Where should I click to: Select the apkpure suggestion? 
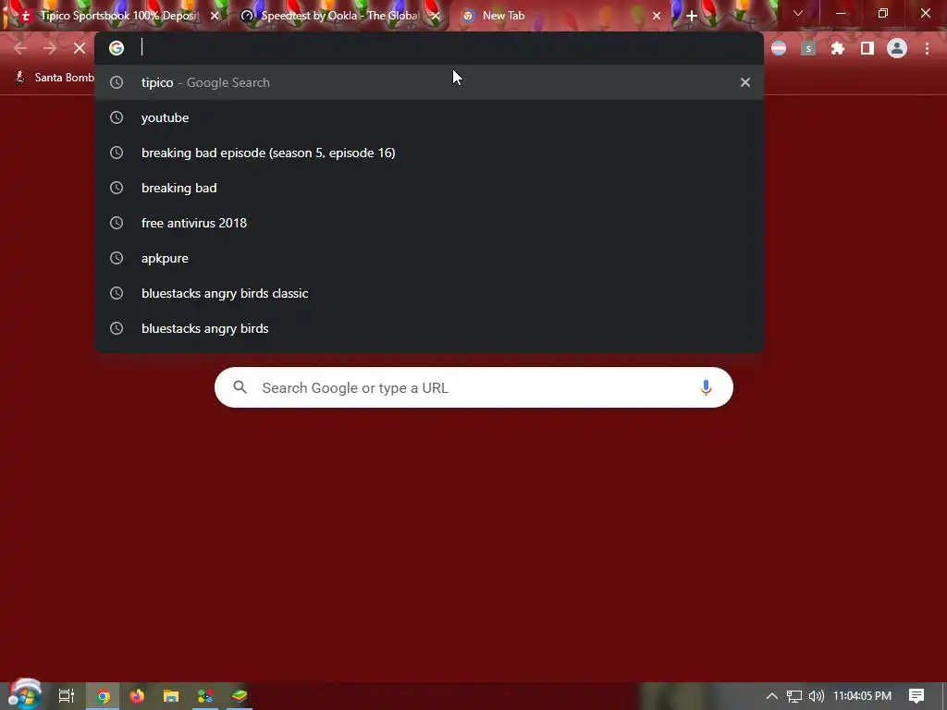point(429,258)
